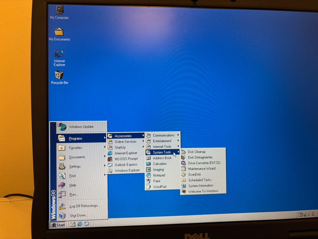Open Help from the Start menu
Screen dimensions: 318x239
tap(82, 185)
